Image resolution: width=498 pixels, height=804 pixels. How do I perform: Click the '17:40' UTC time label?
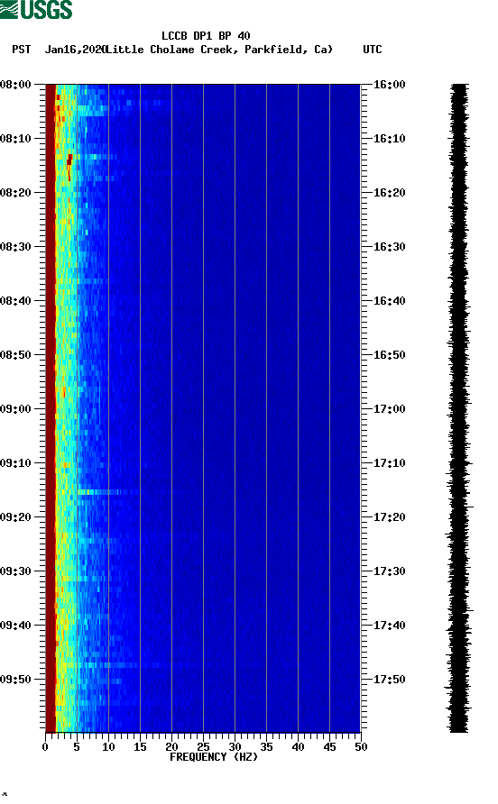coord(389,626)
